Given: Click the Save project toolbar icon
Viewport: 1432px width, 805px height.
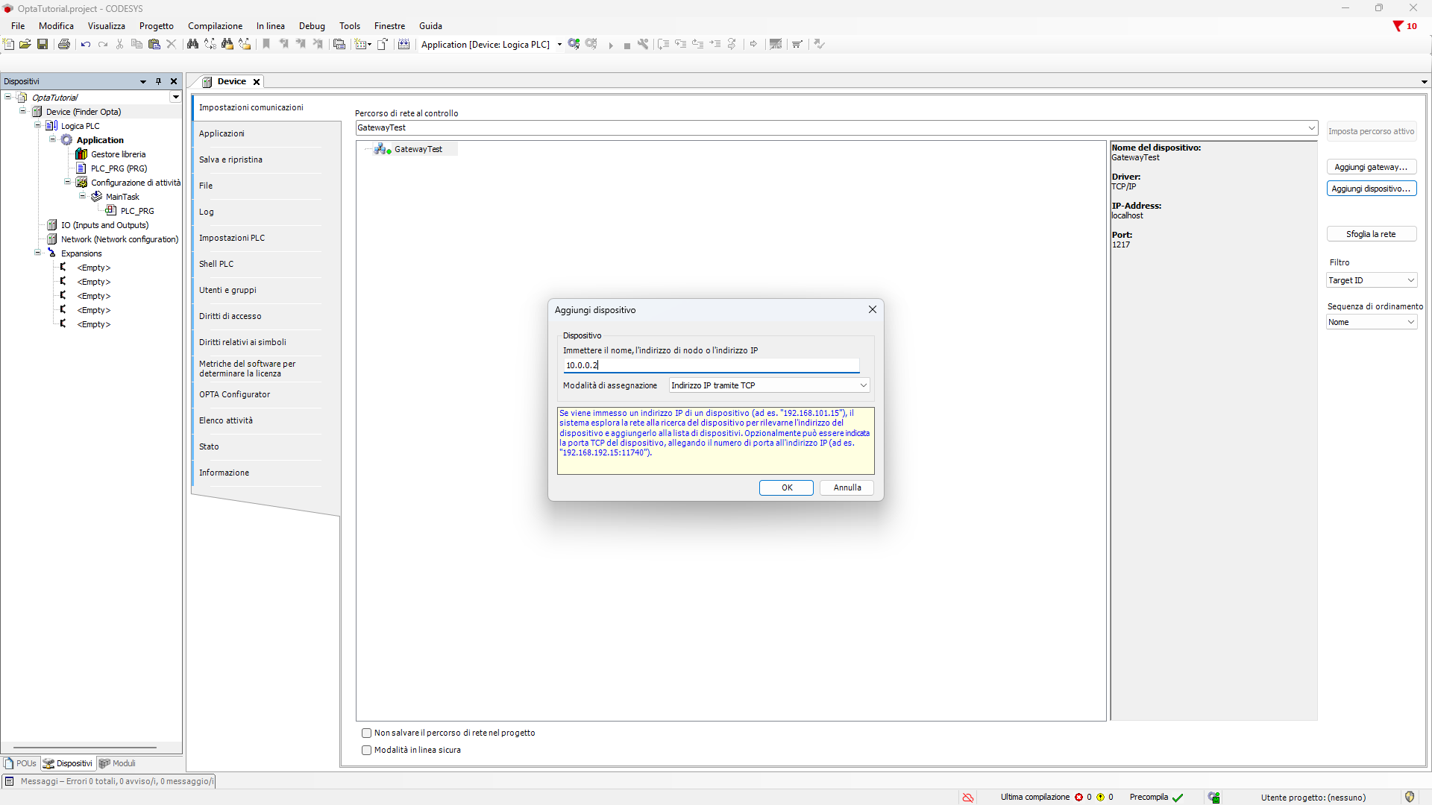Looking at the screenshot, I should [43, 44].
